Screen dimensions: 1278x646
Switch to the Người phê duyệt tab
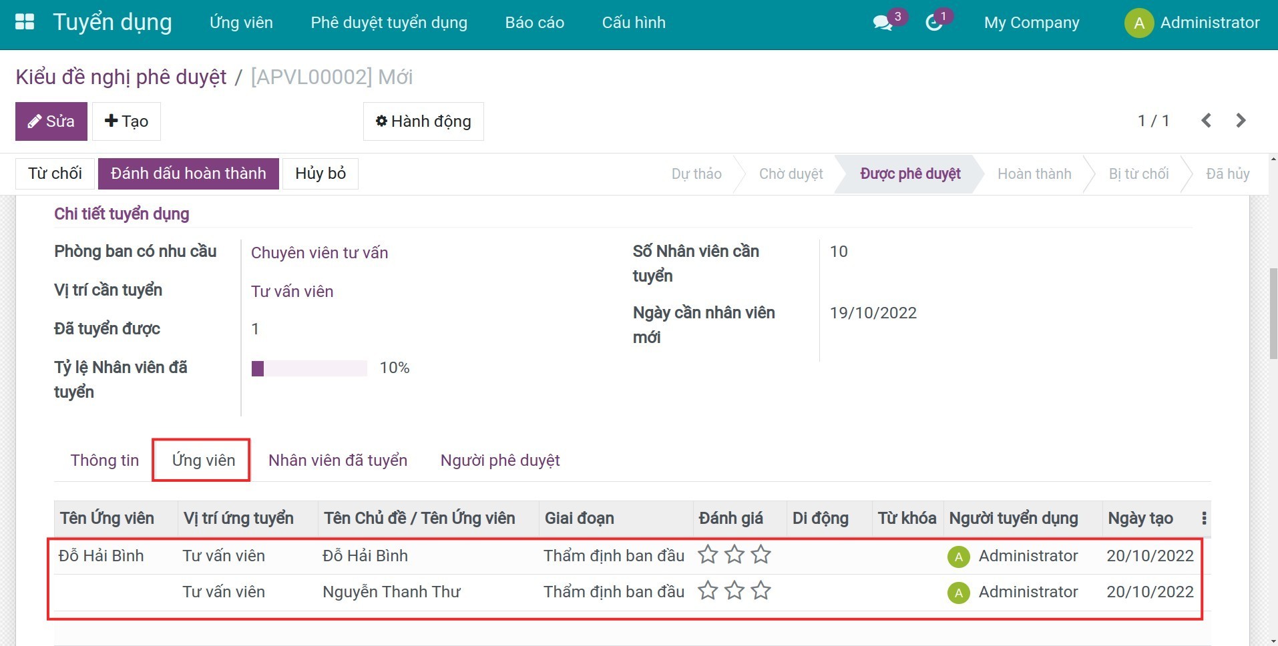pyautogui.click(x=499, y=460)
